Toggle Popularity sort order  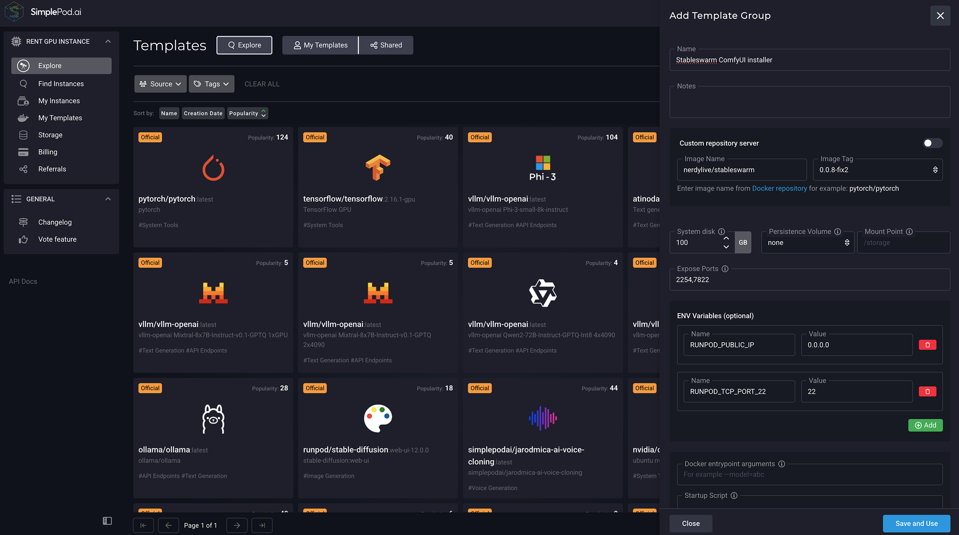247,113
